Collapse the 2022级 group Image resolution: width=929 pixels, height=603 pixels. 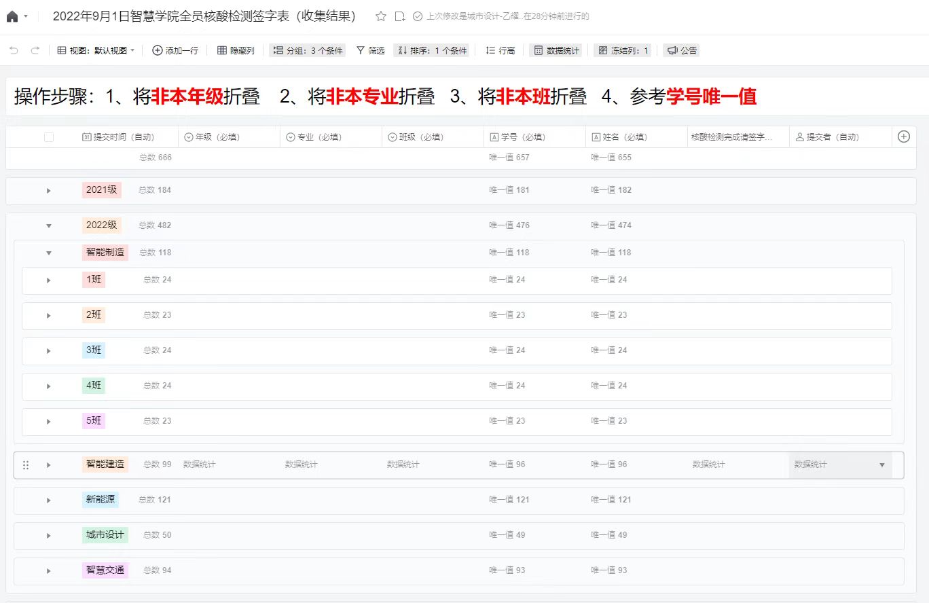click(49, 225)
